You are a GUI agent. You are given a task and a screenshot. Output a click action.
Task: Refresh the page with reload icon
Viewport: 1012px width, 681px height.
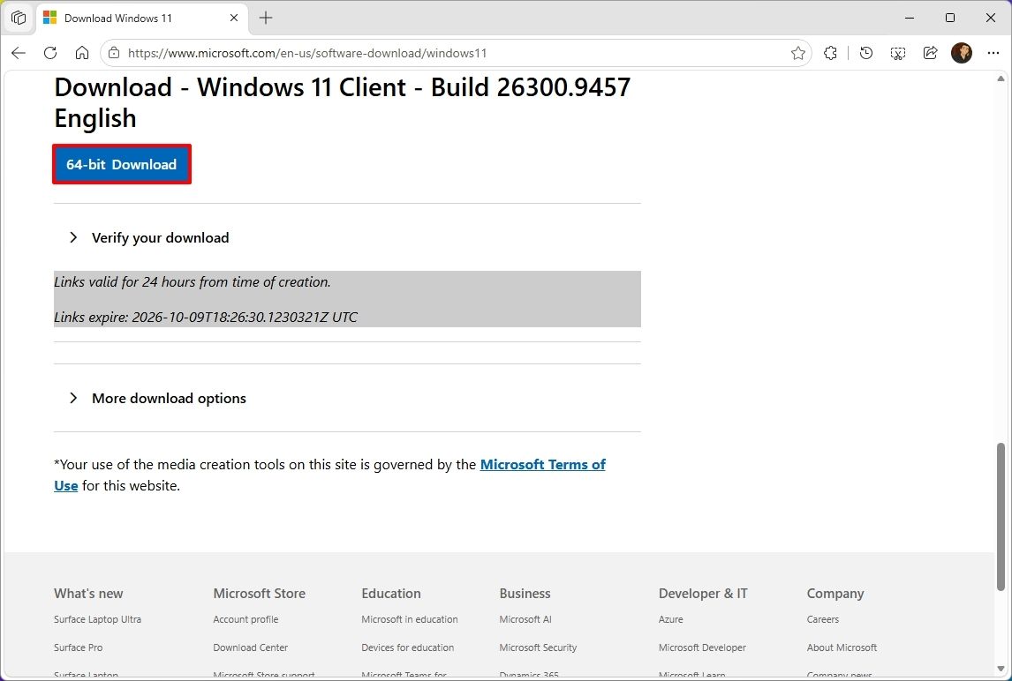(50, 53)
